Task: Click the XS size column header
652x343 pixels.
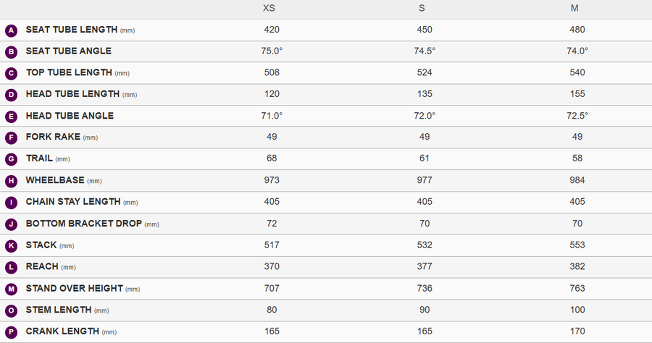Action: [269, 8]
